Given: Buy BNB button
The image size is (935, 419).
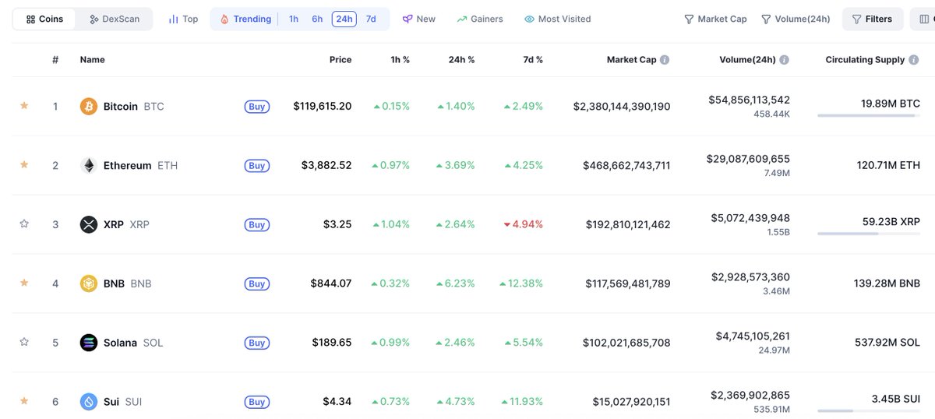Looking at the screenshot, I should point(257,284).
